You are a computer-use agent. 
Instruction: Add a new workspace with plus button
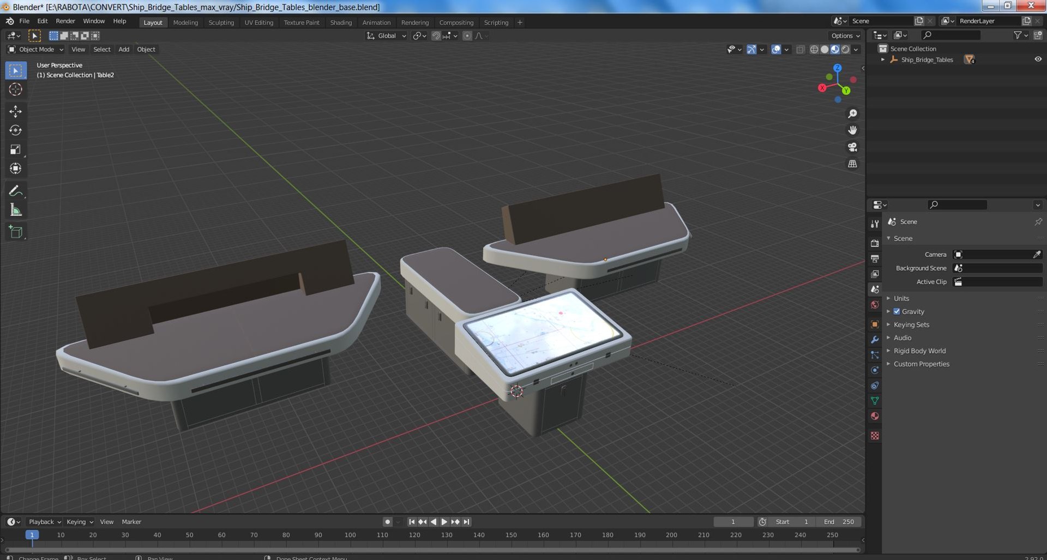click(x=520, y=22)
